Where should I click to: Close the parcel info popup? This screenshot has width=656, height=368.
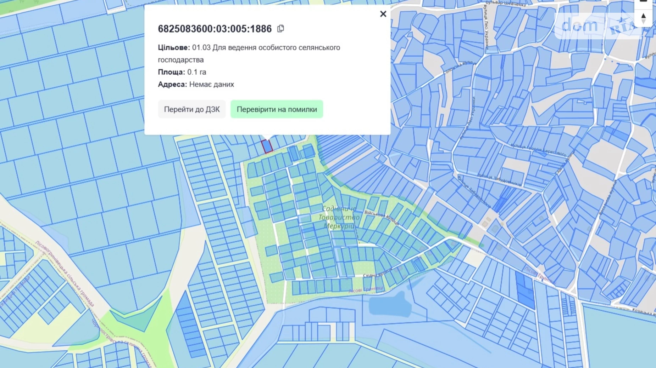(383, 14)
